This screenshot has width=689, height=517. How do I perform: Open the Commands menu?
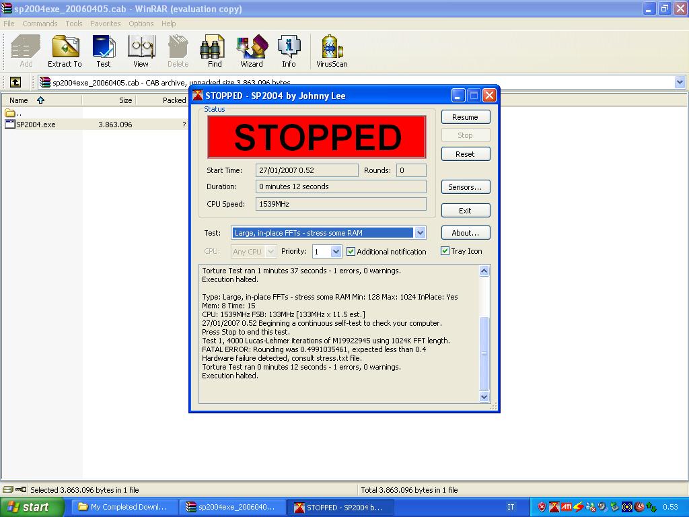click(40, 24)
